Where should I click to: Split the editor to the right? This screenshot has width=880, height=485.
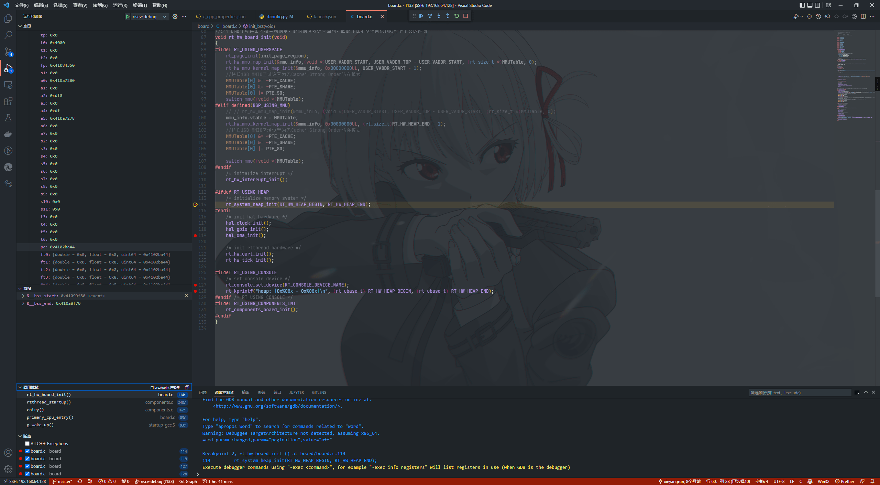click(863, 17)
